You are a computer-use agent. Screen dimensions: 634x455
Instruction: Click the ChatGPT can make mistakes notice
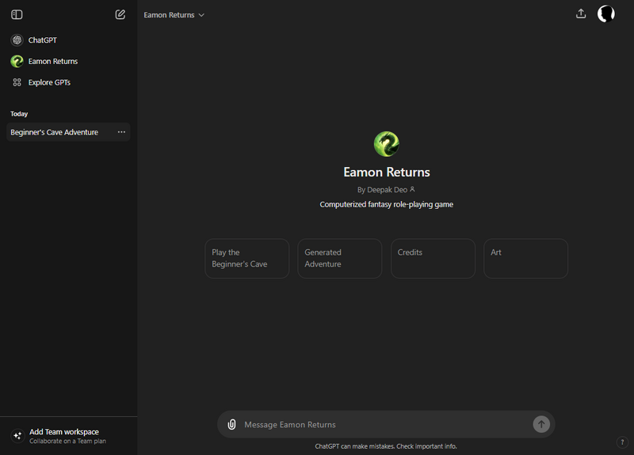(x=386, y=446)
